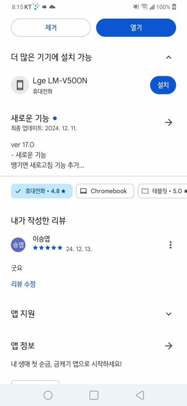Tap the five-star rating on my review

(x=48, y=248)
